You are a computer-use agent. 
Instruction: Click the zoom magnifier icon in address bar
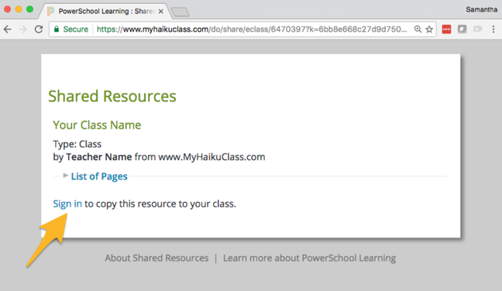point(418,29)
